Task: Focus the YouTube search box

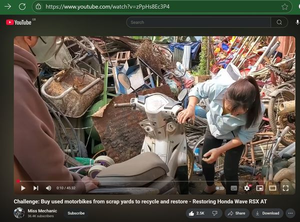Action: click(x=198, y=22)
